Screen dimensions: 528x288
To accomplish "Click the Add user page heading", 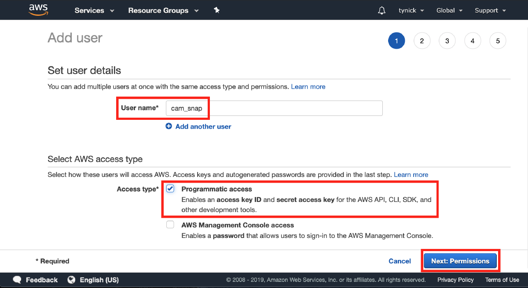I will [x=75, y=38].
